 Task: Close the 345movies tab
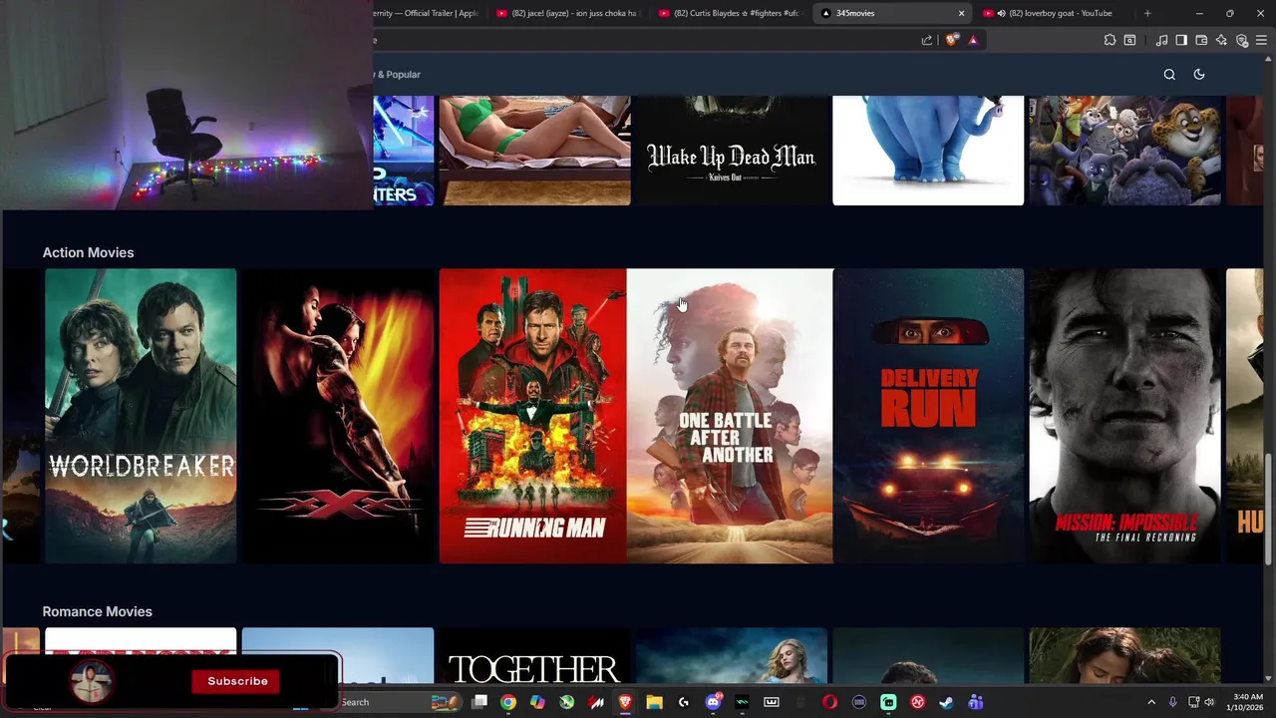tap(961, 13)
